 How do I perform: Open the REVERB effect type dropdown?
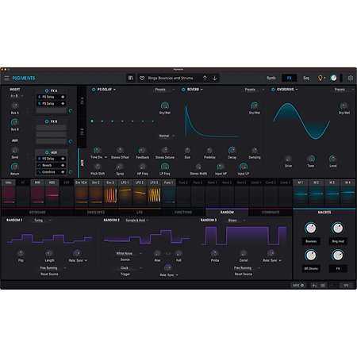point(195,90)
